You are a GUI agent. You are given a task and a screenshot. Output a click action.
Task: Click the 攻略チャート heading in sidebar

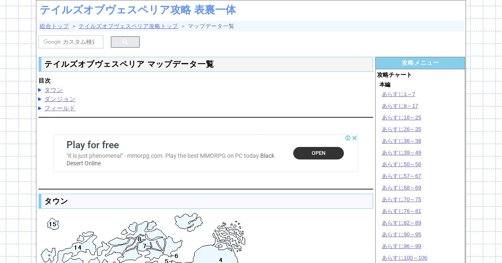394,75
